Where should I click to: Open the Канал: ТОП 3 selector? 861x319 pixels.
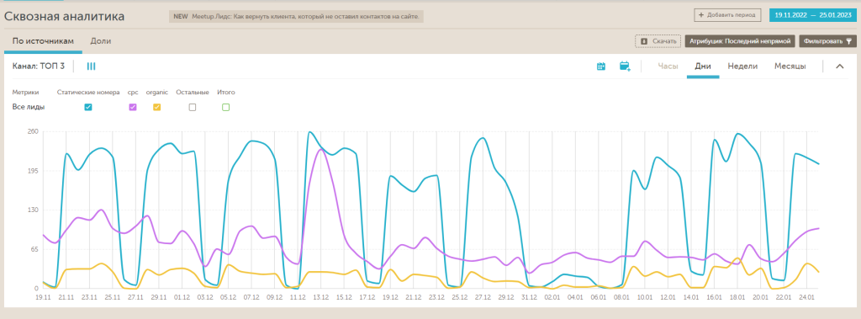coord(39,66)
